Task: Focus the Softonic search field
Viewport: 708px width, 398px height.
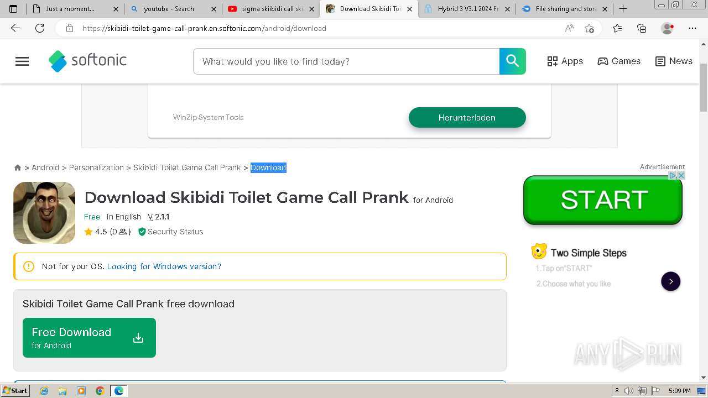Action: point(346,61)
